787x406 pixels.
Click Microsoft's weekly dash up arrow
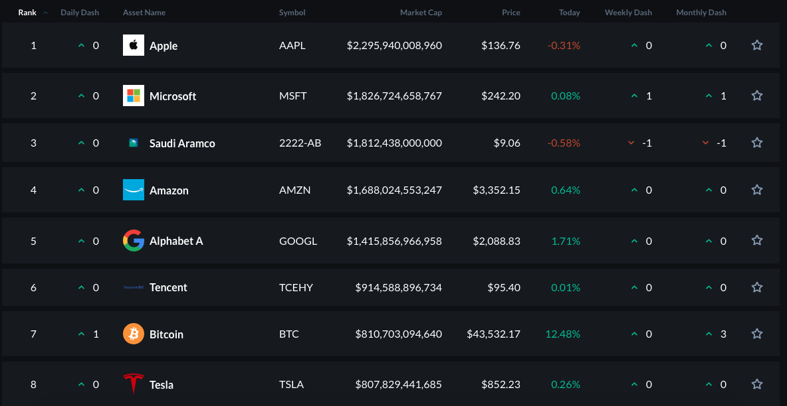pyautogui.click(x=634, y=96)
